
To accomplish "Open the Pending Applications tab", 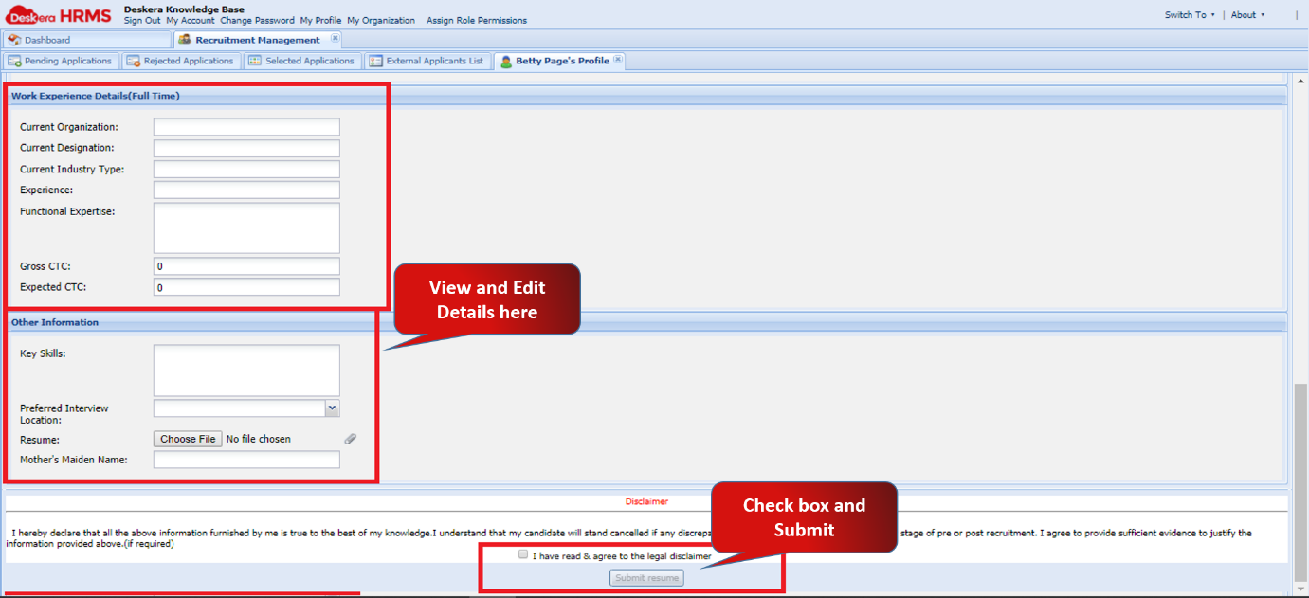I will point(62,60).
